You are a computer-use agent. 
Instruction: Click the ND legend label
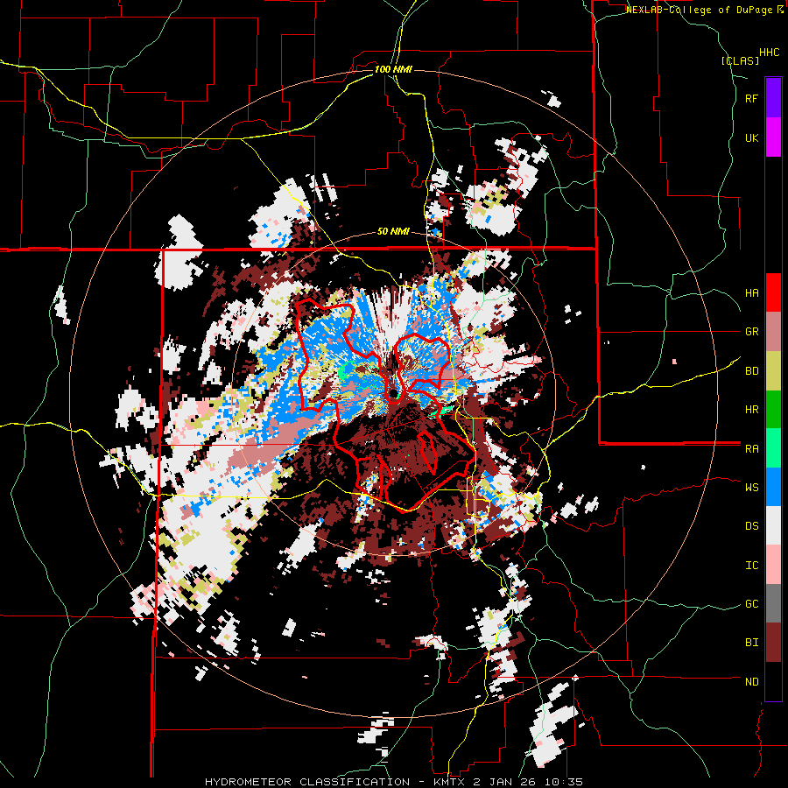(x=751, y=682)
